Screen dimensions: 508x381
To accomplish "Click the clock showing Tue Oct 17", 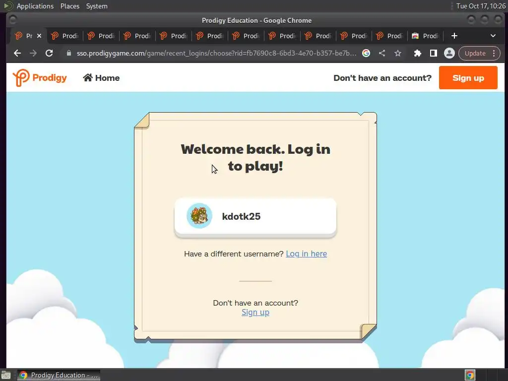I will (x=481, y=6).
